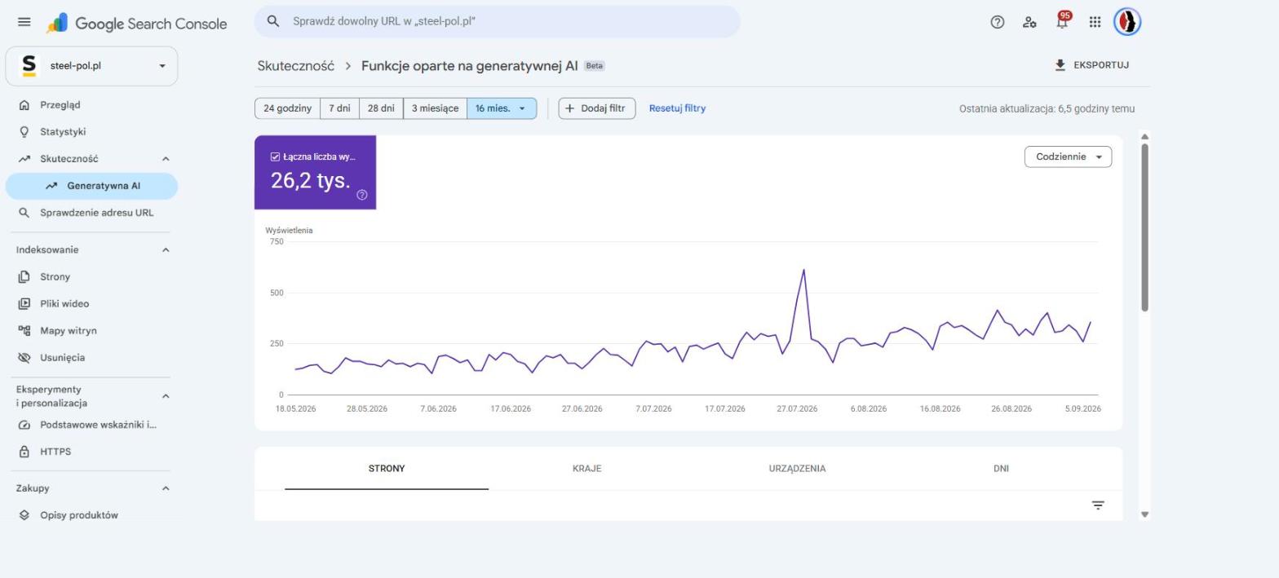The height and width of the screenshot is (578, 1279).
Task: Open Pliki wideo in the sidebar
Action: (91, 304)
